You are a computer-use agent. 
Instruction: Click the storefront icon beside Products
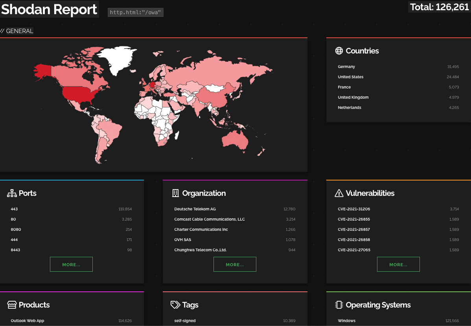[12, 305]
